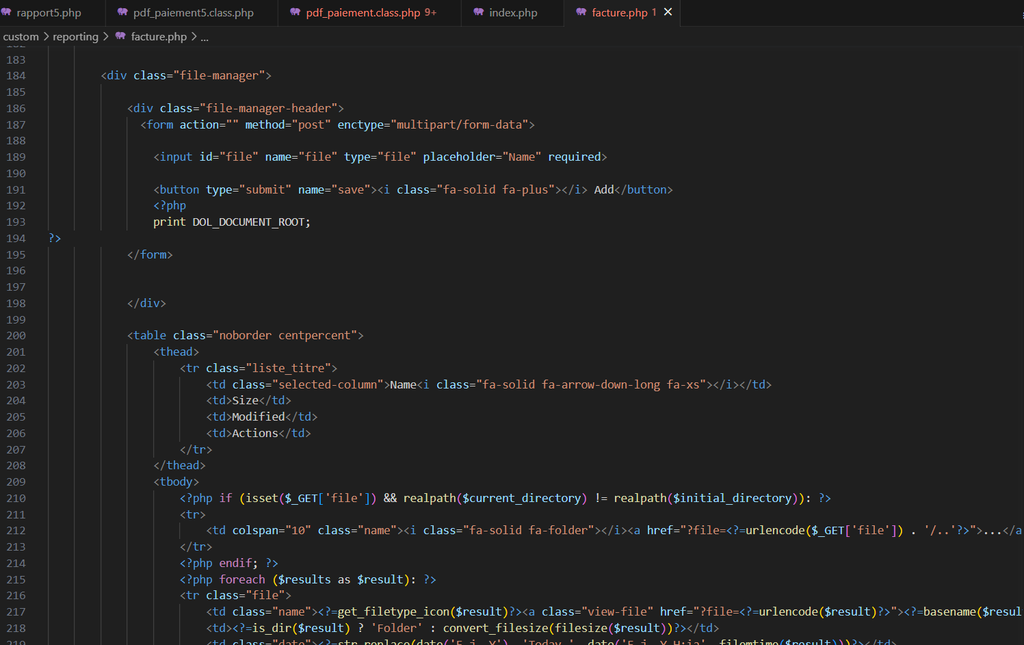This screenshot has width=1024, height=645.
Task: Click the type="submit" attribute on line 191
Action: pyautogui.click(x=248, y=189)
